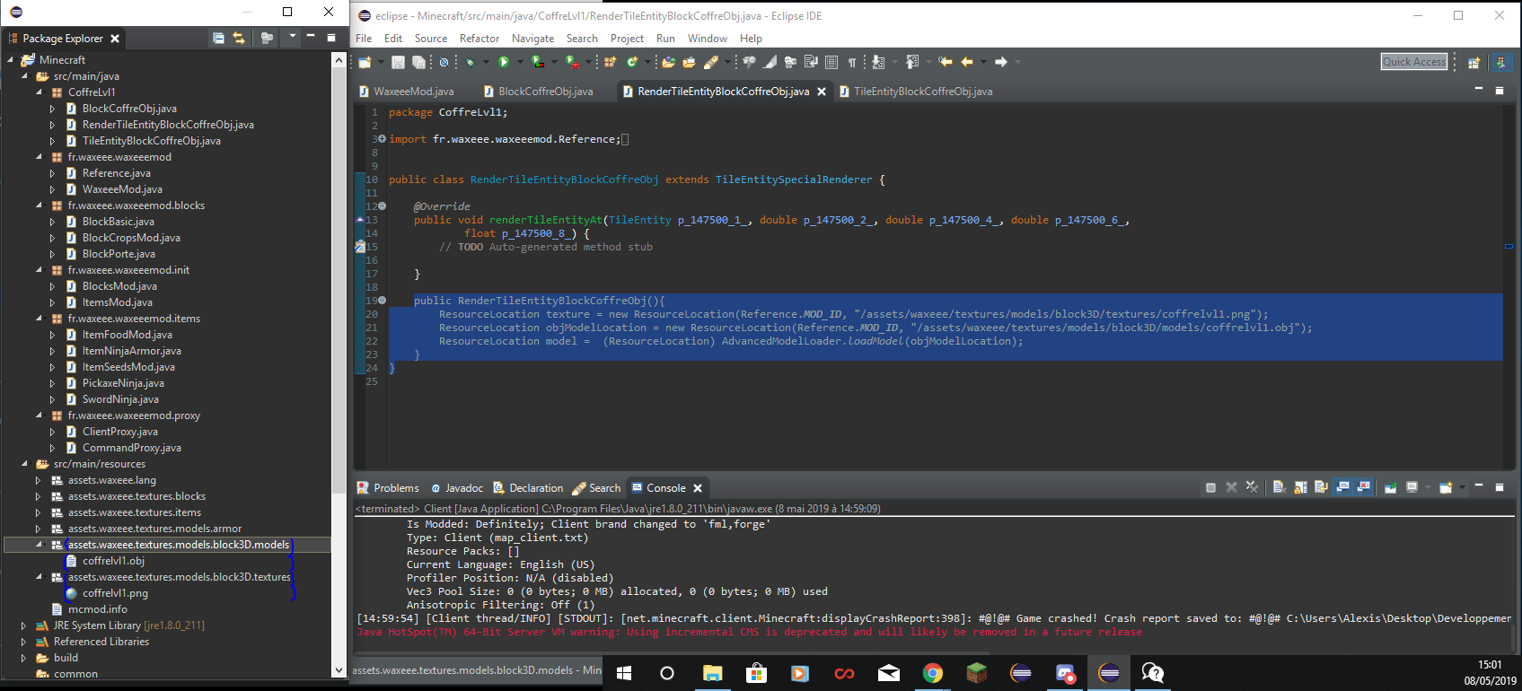Viewport: 1522px width, 691px height.
Task: Click the Quick Access search field
Action: tap(1413, 61)
